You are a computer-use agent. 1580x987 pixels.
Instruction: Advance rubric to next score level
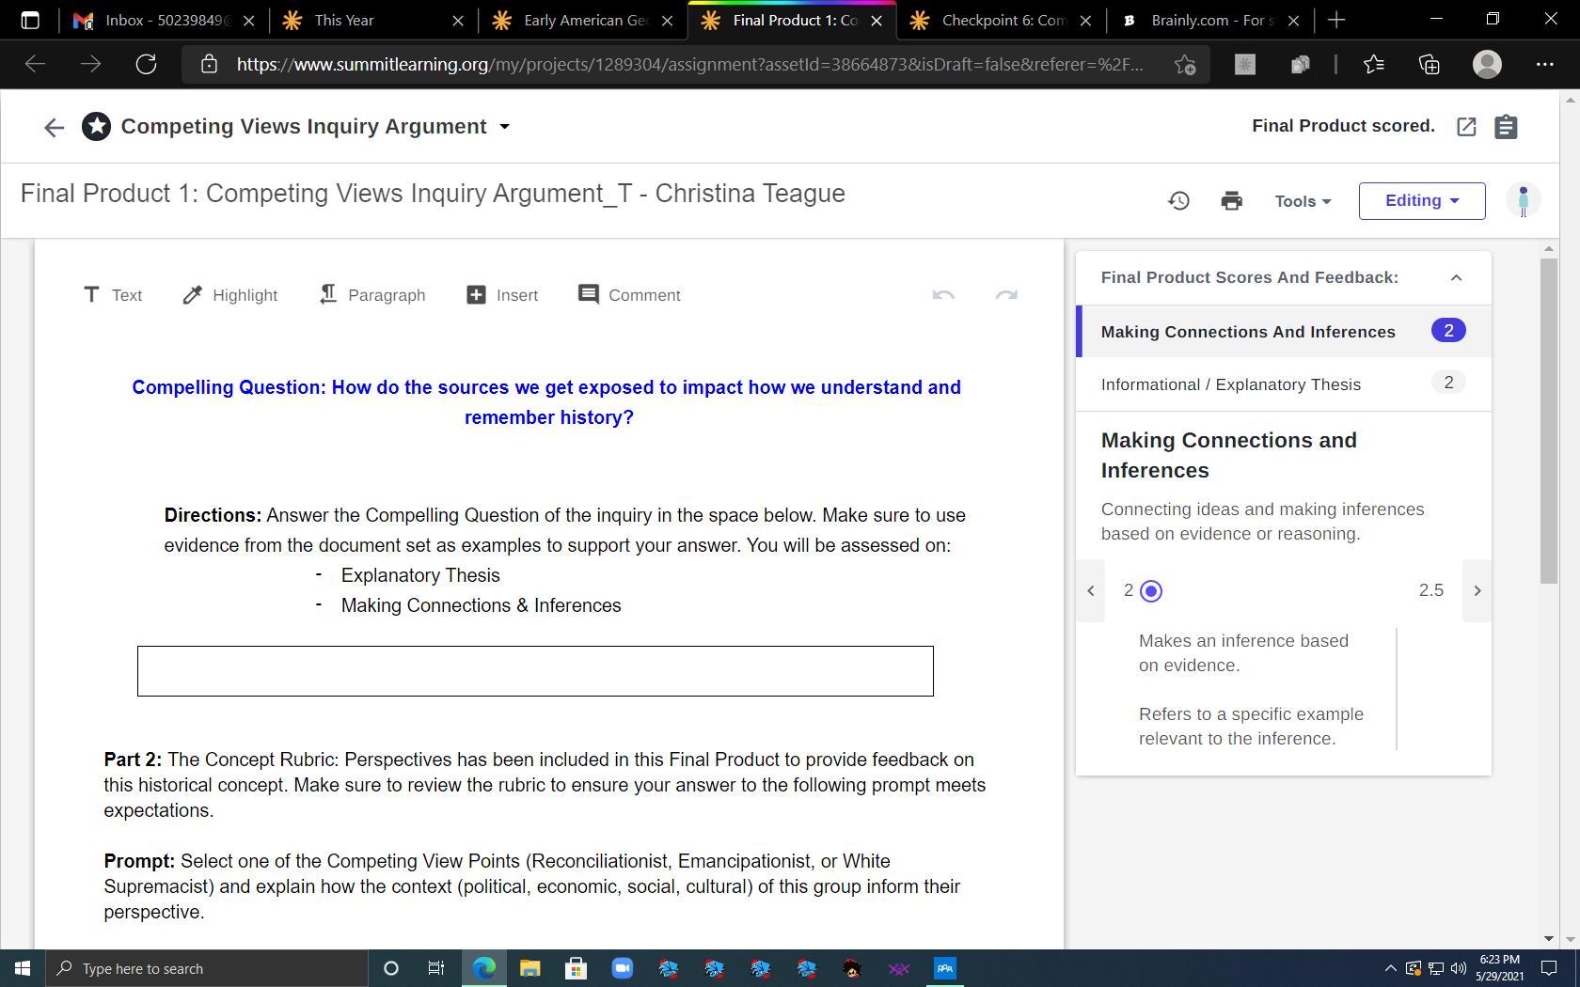(x=1477, y=591)
